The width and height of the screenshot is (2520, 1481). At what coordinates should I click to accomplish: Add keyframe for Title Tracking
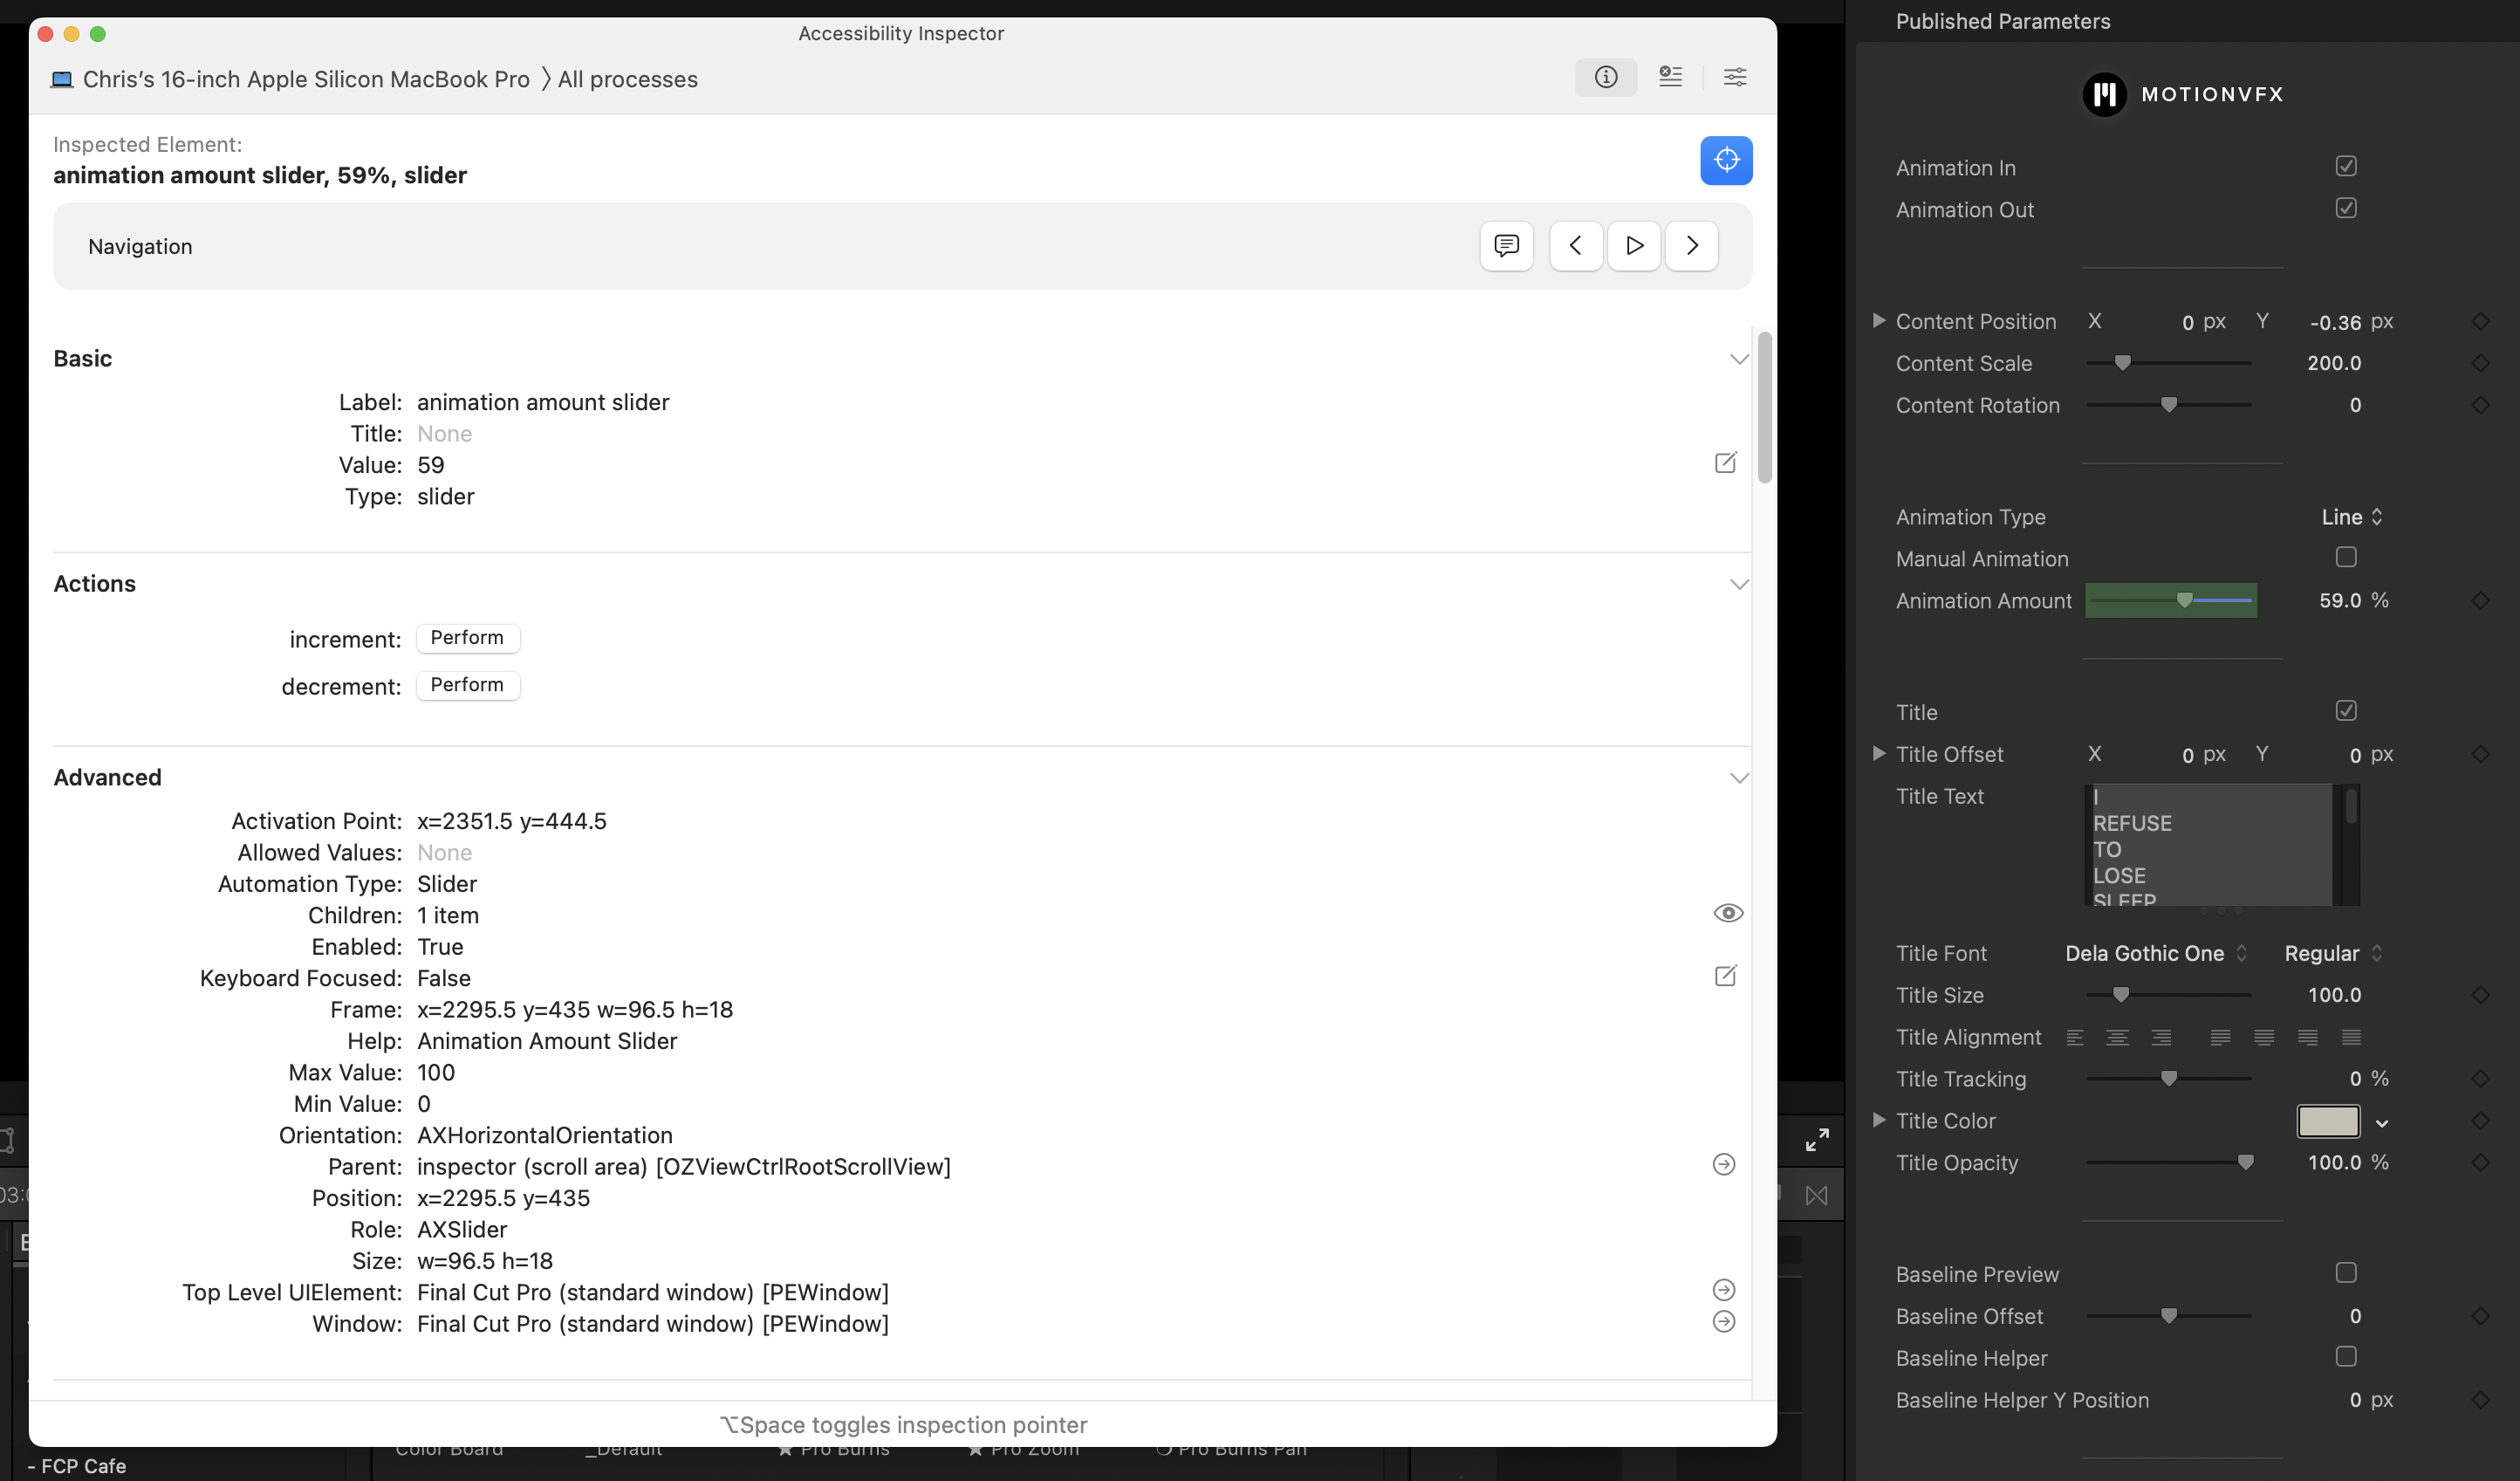pos(2480,1079)
